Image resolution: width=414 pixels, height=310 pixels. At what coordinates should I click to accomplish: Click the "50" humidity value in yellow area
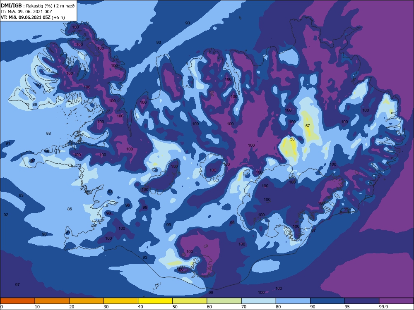[292, 139]
